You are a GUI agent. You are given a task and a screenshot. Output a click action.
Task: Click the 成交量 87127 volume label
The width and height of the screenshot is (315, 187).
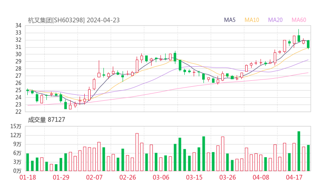[x=46, y=120]
